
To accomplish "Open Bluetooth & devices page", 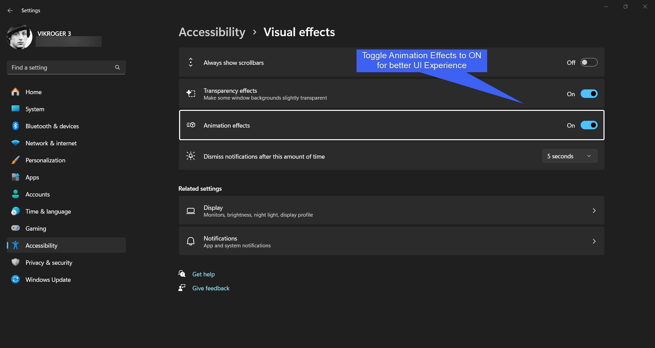I will tap(66, 126).
